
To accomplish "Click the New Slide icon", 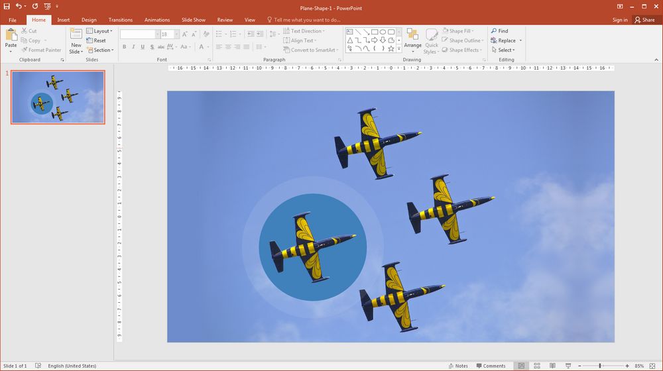I will (76, 34).
